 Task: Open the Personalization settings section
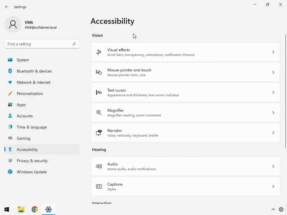click(x=30, y=94)
